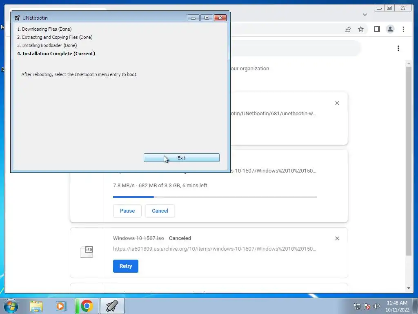Click the 'Canceled' status label
Screen dimensions: 418x314
click(180, 238)
